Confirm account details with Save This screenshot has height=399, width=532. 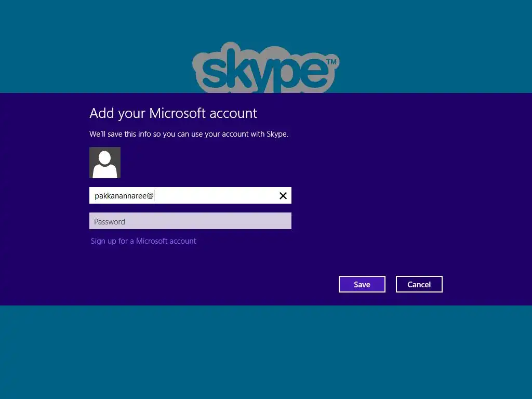362,284
